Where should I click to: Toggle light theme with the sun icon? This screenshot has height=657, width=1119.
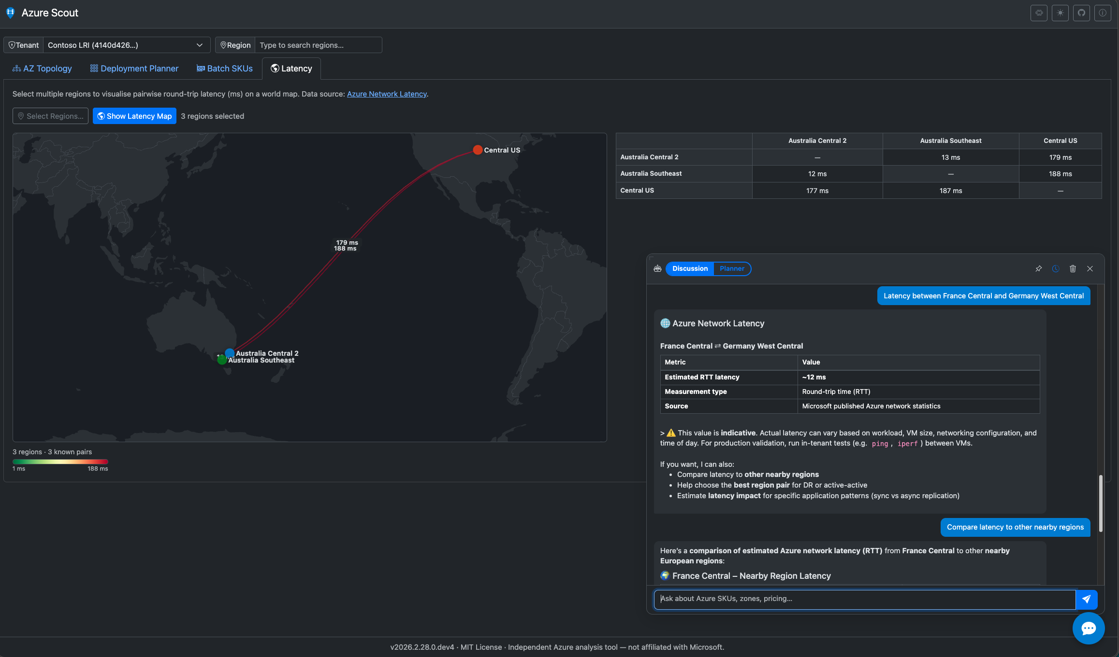[1060, 13]
